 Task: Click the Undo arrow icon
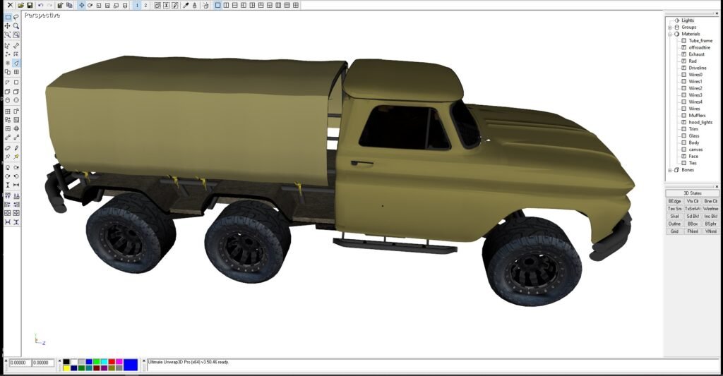pyautogui.click(x=41, y=5)
